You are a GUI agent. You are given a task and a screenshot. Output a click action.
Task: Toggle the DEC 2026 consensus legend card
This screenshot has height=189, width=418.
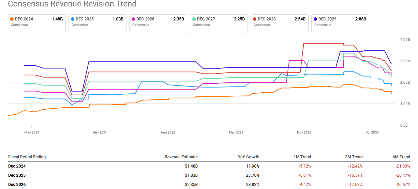tap(158, 23)
